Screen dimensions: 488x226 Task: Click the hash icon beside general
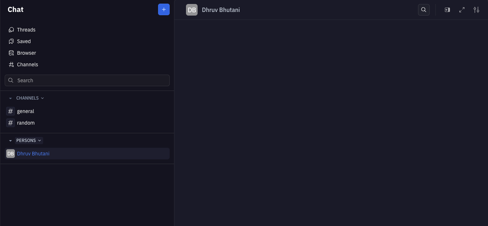point(11,111)
